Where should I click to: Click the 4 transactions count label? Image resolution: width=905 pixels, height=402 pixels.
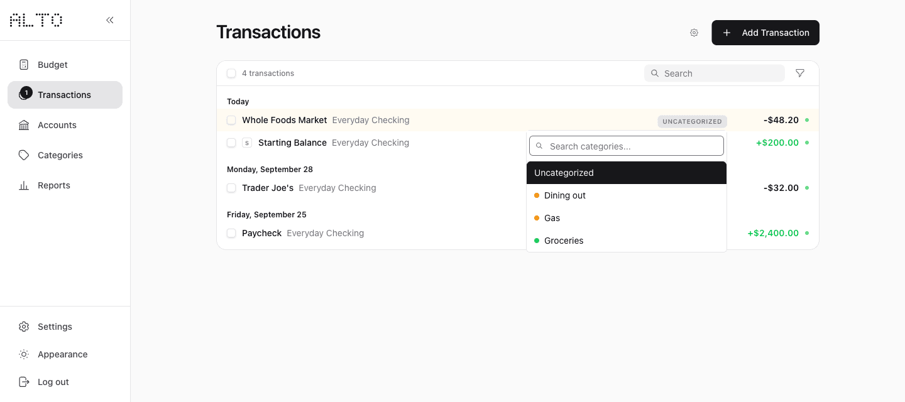point(268,73)
